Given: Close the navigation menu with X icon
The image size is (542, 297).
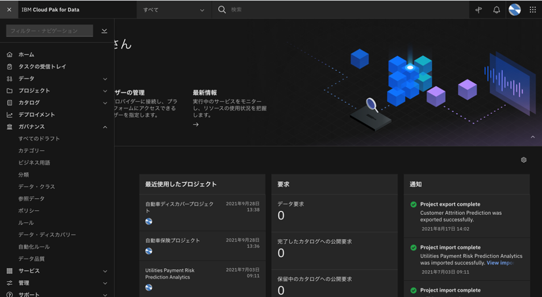Looking at the screenshot, I should [x=9, y=10].
